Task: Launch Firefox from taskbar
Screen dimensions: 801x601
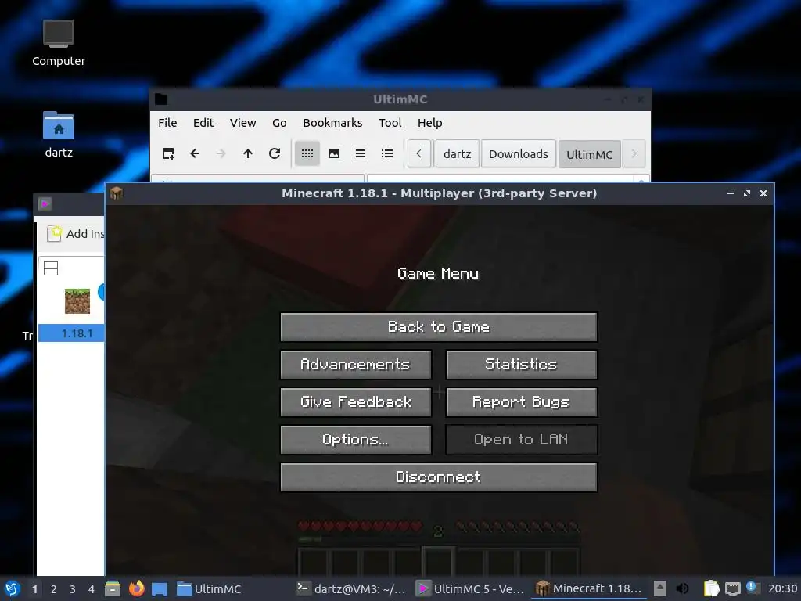Action: click(136, 588)
